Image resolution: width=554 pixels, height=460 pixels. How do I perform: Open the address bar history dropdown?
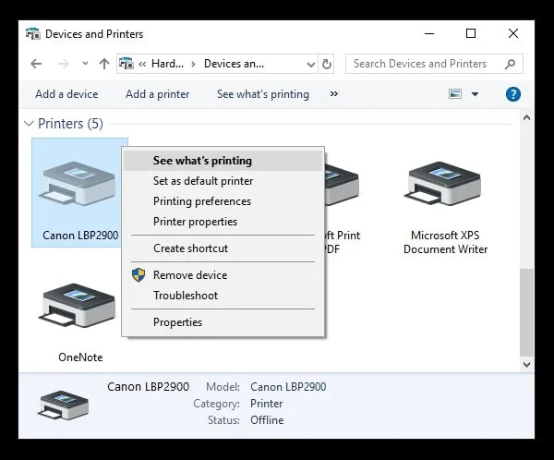tap(309, 65)
